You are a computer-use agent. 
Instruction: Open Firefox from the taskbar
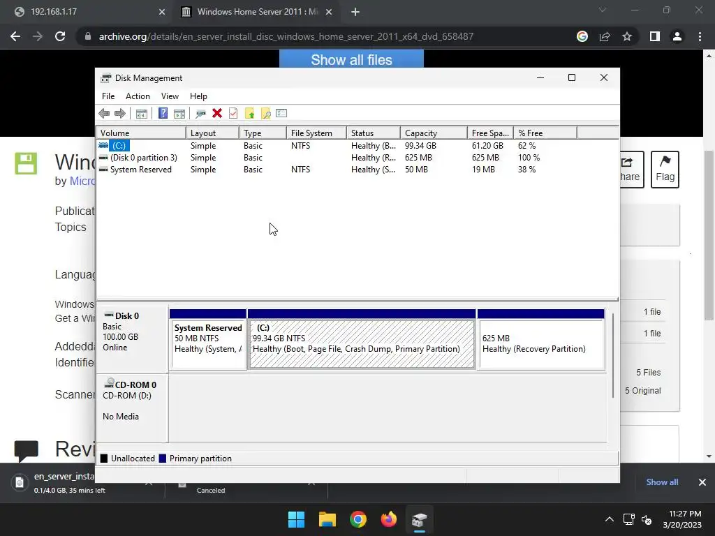point(388,519)
